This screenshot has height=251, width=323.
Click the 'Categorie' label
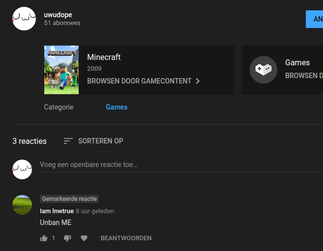[x=59, y=107]
